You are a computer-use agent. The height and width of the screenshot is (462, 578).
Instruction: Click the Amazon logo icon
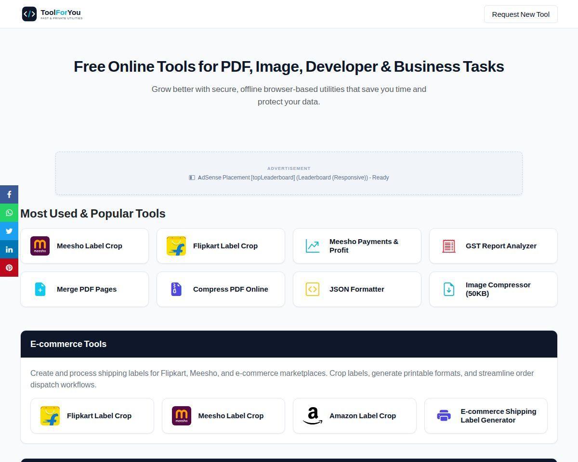313,416
